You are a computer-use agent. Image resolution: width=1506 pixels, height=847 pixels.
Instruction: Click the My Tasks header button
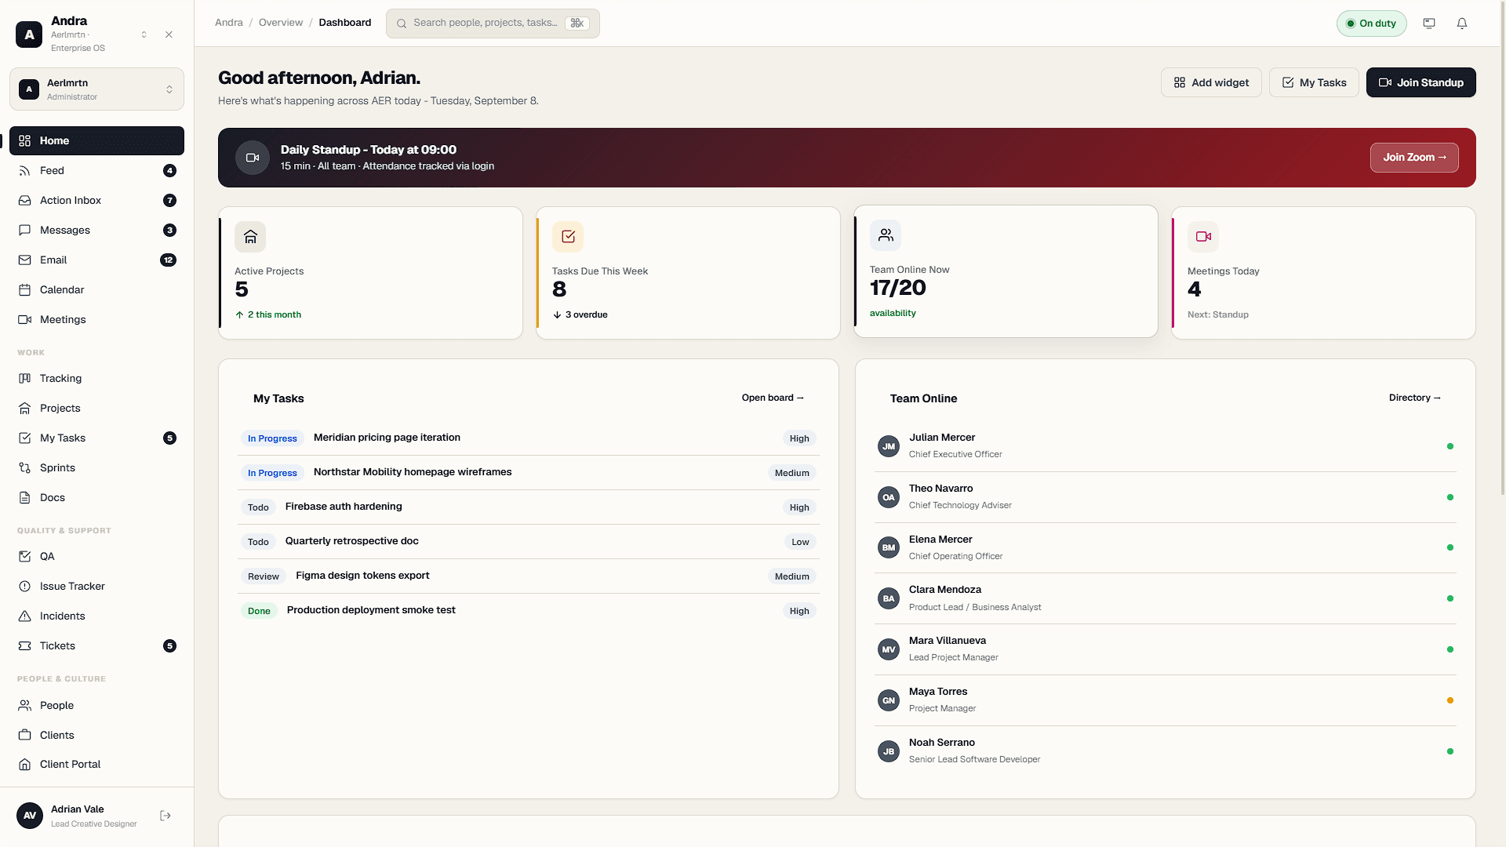point(1314,82)
